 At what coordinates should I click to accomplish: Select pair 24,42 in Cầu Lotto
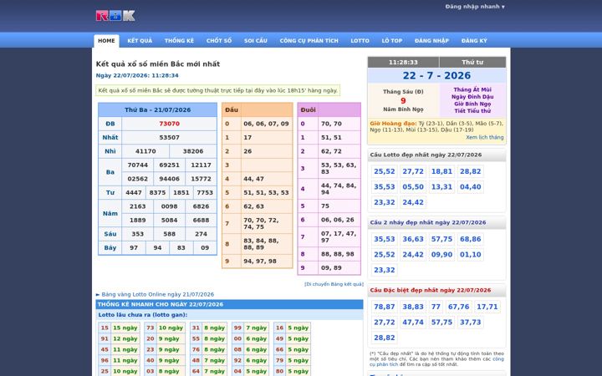coord(413,202)
